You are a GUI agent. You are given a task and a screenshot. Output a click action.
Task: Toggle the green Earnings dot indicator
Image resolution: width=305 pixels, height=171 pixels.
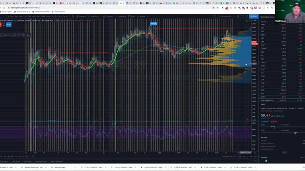266,161
